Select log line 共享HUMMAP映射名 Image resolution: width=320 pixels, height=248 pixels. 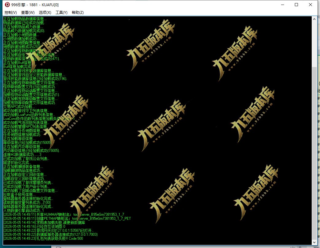(x=64, y=215)
